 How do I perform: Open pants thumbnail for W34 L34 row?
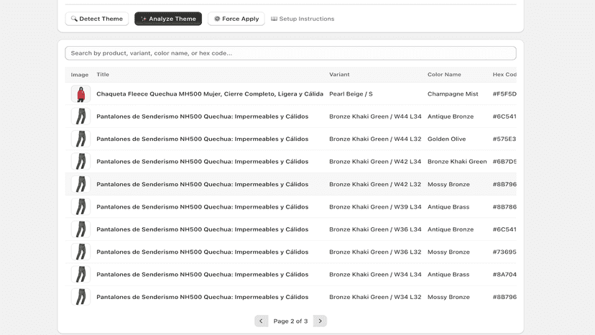click(80, 274)
